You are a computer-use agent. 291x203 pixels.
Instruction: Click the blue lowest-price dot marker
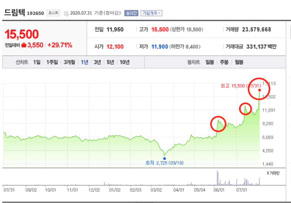coord(164,159)
